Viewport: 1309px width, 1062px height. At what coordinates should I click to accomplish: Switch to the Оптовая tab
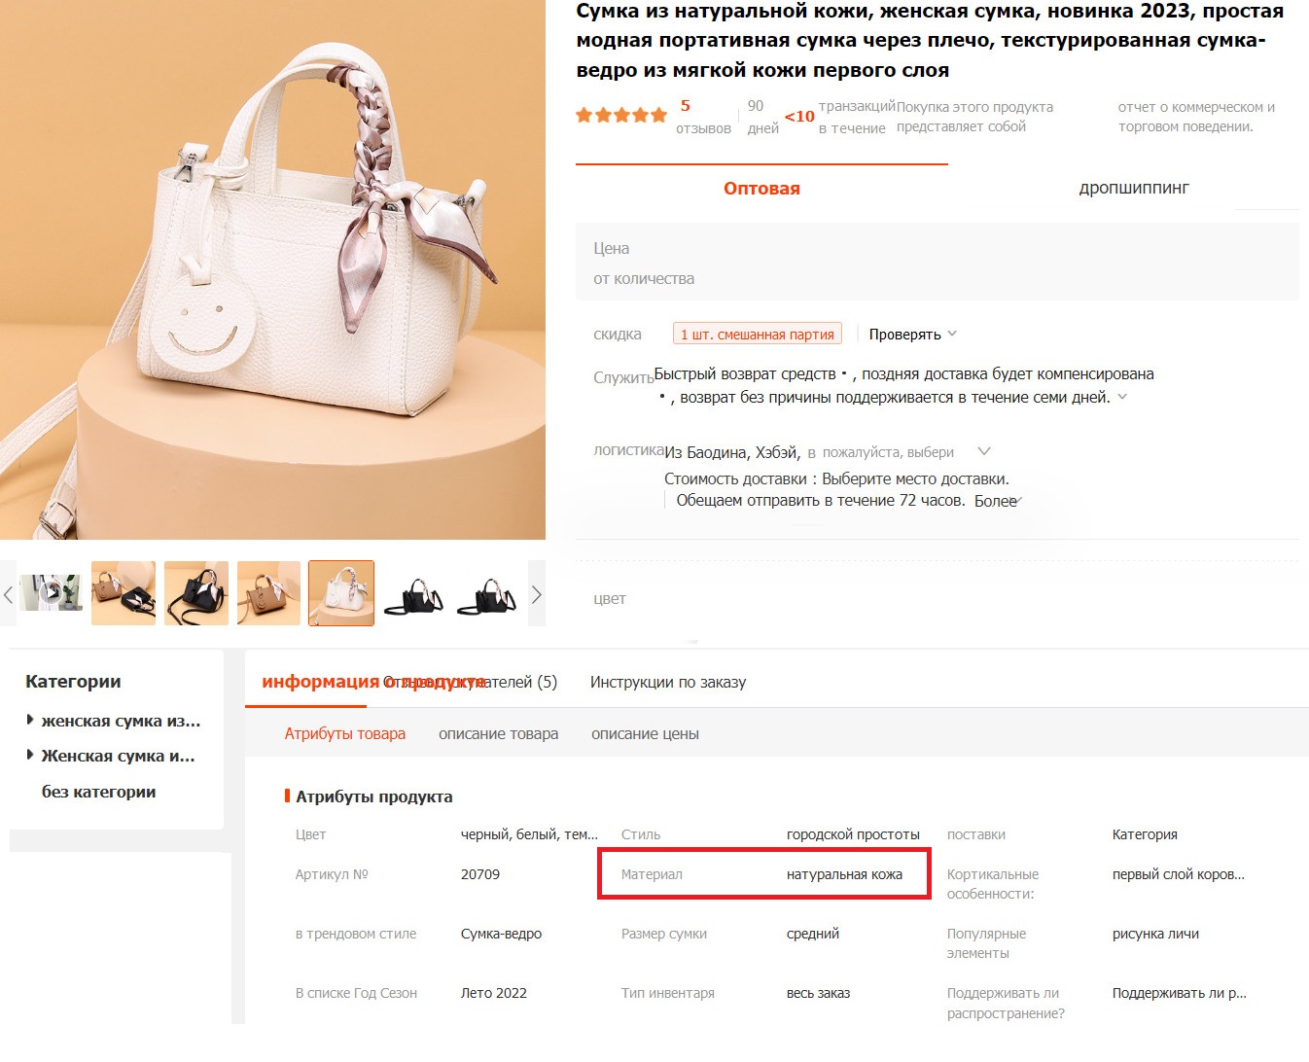[x=761, y=189]
